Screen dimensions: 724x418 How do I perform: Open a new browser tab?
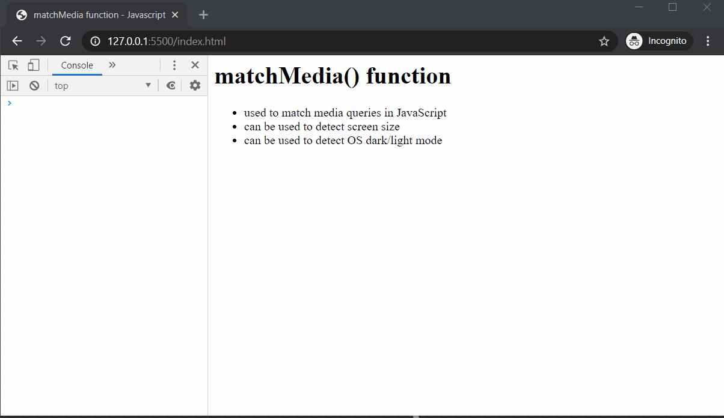point(203,15)
